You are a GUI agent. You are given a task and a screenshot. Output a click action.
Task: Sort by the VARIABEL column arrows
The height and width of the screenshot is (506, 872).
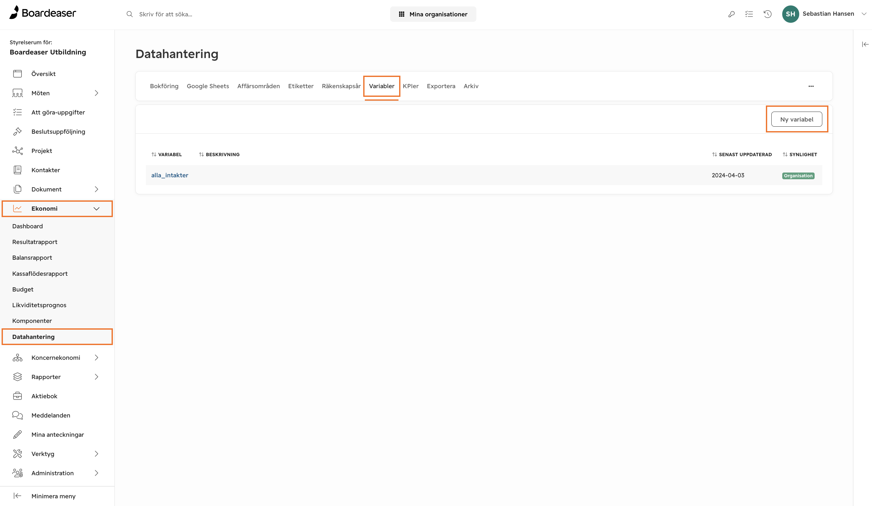click(x=154, y=154)
